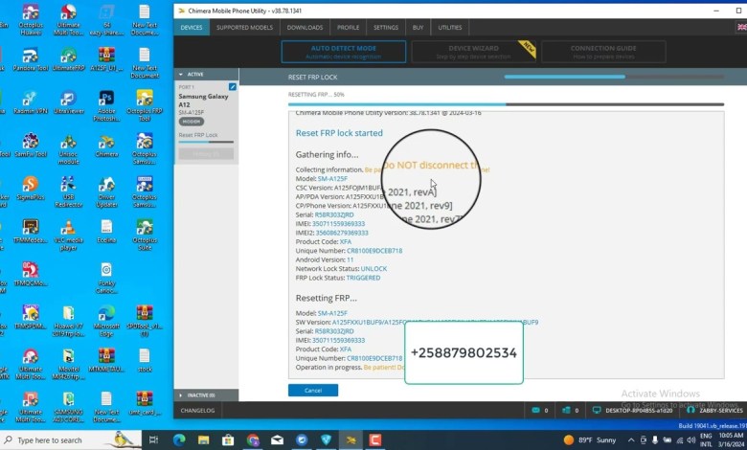The width and height of the screenshot is (747, 450).
Task: Select A125F_U1 archive on desktop
Action: coord(106,59)
